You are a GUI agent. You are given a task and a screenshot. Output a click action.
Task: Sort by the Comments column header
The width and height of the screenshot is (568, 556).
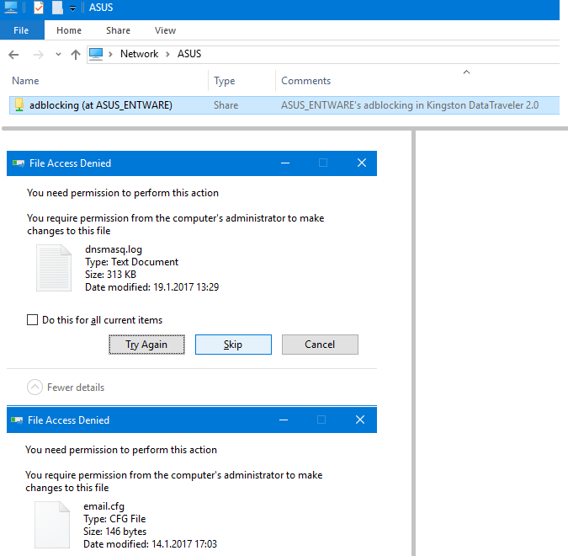pyautogui.click(x=305, y=81)
